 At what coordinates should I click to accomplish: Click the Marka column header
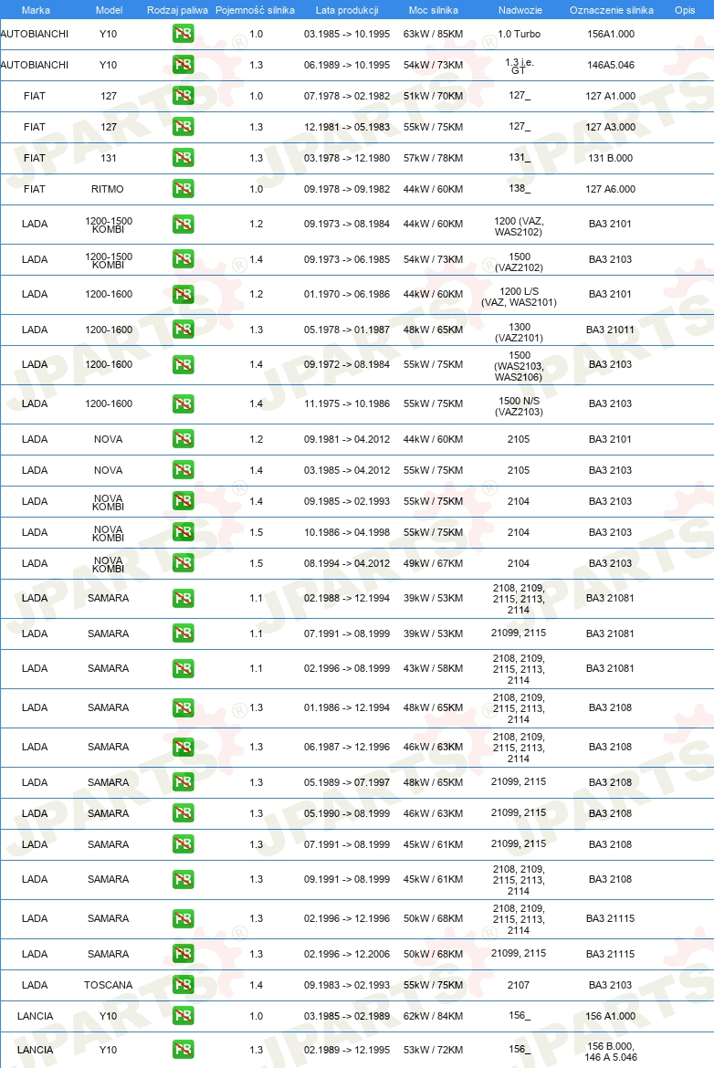tap(36, 10)
